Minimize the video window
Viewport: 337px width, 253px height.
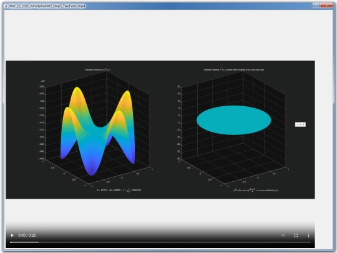[x=316, y=5]
